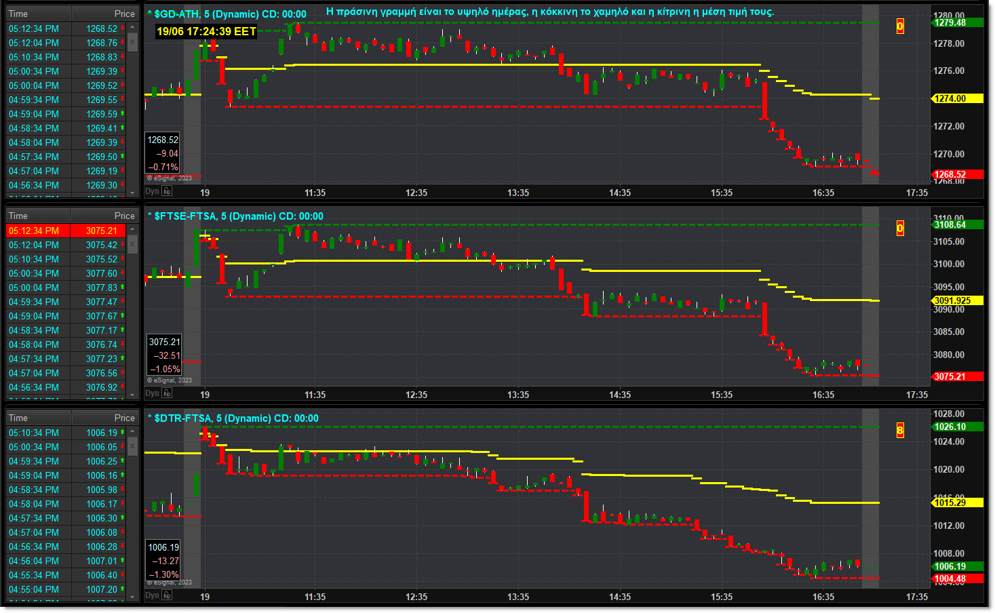Select the 05:00:04 PM row priced 3077.83
Screen dimensions: 995x613
[66, 288]
